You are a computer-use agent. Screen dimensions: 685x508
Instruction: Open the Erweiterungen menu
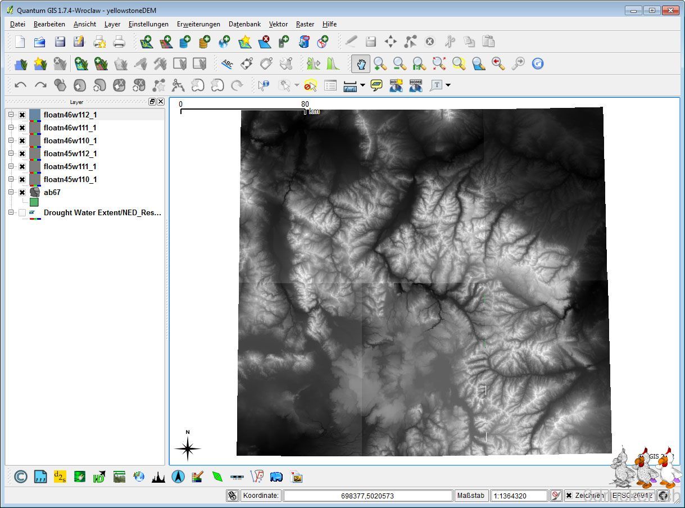[198, 24]
